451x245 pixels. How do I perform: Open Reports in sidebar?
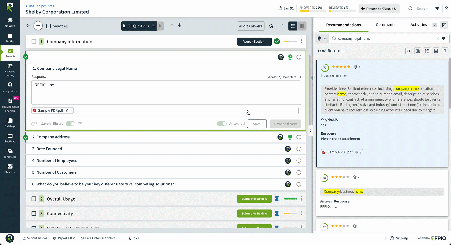[10, 169]
